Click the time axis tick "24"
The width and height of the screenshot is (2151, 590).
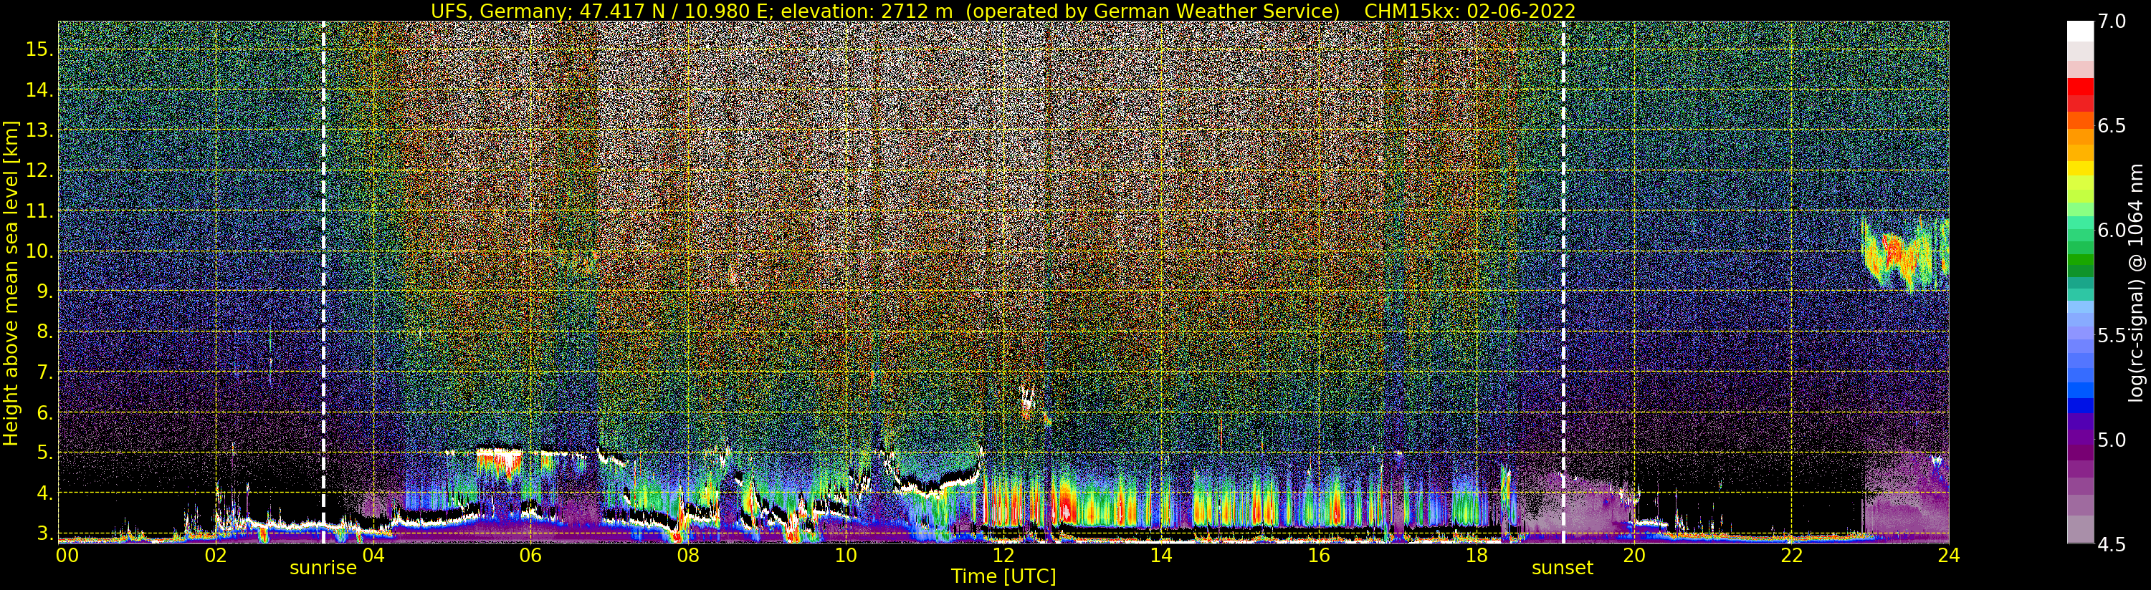click(1949, 556)
